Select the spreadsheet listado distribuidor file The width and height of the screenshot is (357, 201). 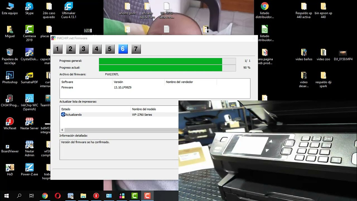pyautogui.click(x=265, y=33)
